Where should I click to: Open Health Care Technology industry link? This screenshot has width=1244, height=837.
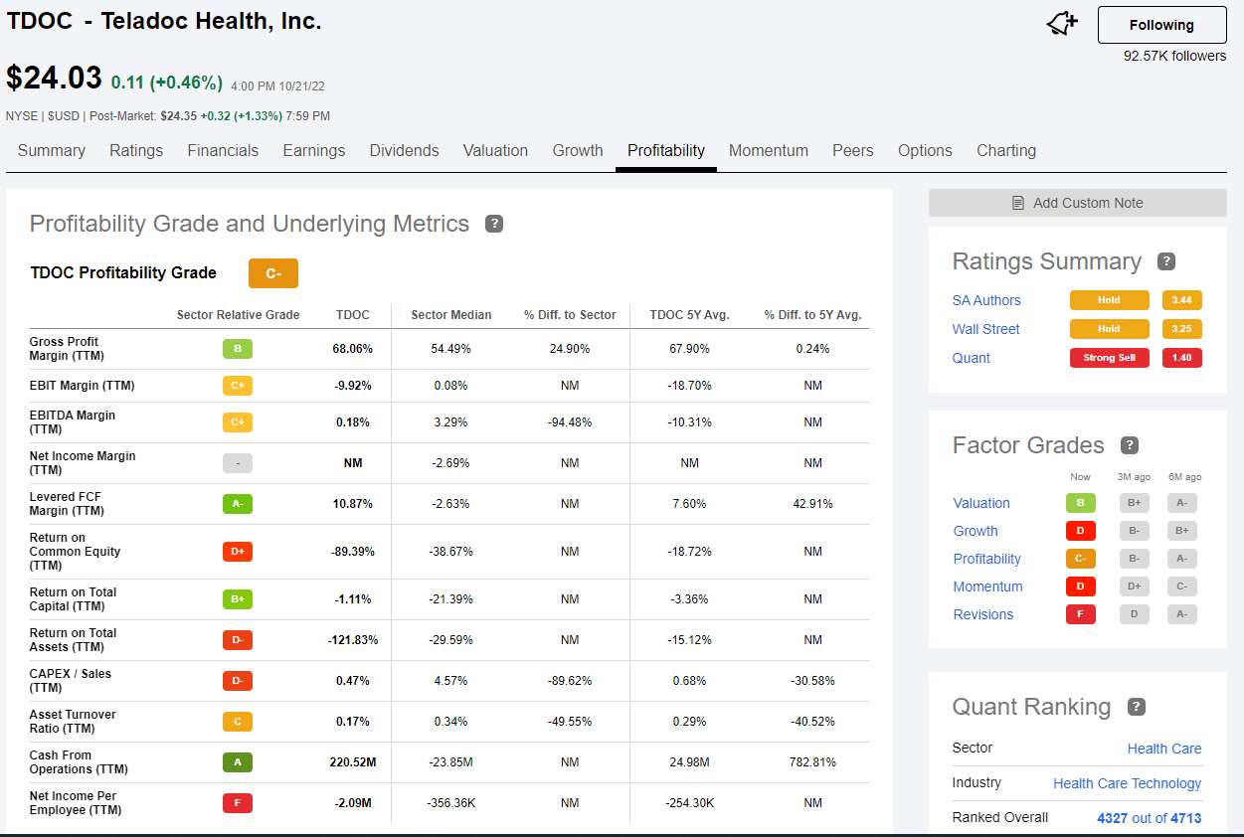1128,783
